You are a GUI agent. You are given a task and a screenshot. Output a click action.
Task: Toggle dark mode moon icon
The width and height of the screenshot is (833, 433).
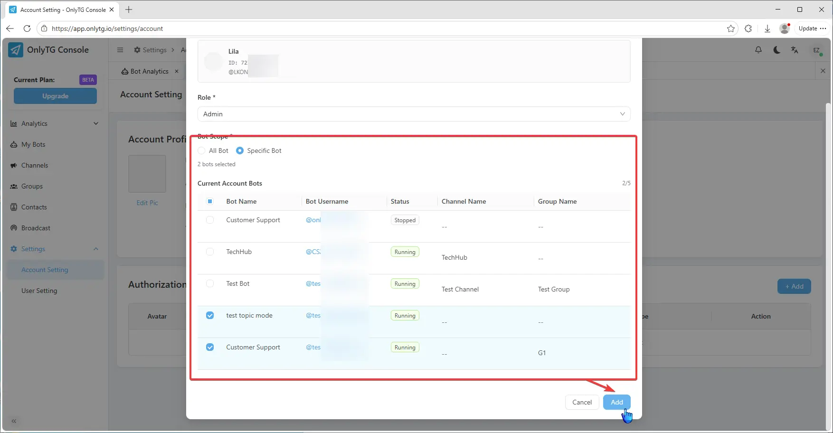pyautogui.click(x=777, y=50)
